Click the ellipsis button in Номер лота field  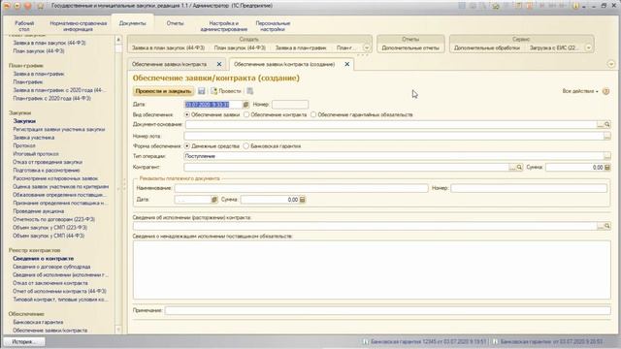(x=607, y=136)
